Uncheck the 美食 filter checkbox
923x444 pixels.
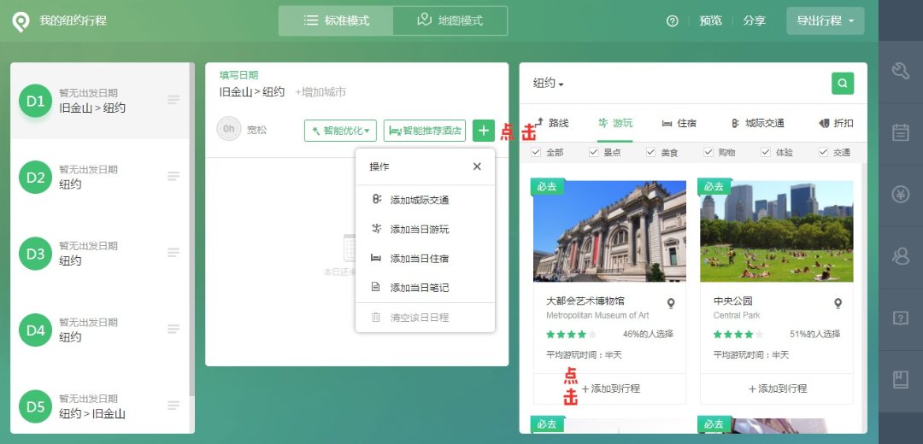pyautogui.click(x=651, y=152)
